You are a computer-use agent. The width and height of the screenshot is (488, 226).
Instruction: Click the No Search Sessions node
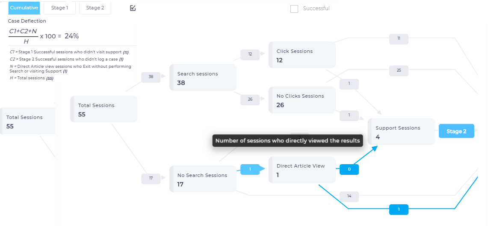(203, 179)
